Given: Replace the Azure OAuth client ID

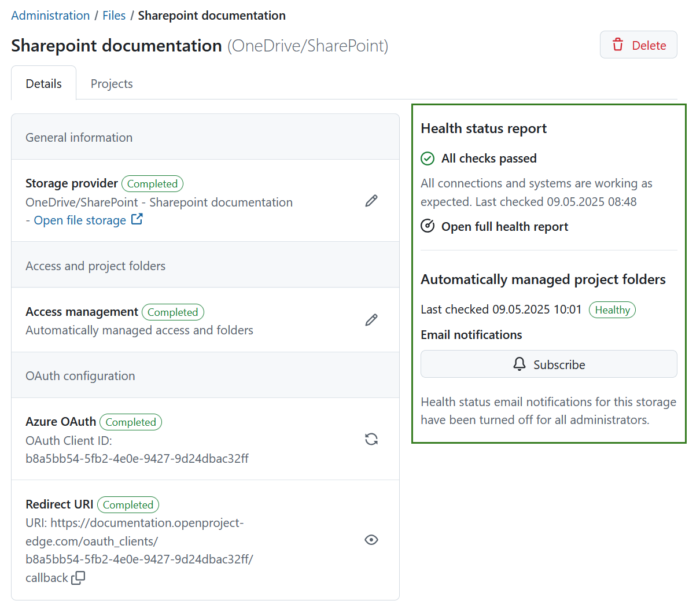Looking at the screenshot, I should (x=371, y=439).
